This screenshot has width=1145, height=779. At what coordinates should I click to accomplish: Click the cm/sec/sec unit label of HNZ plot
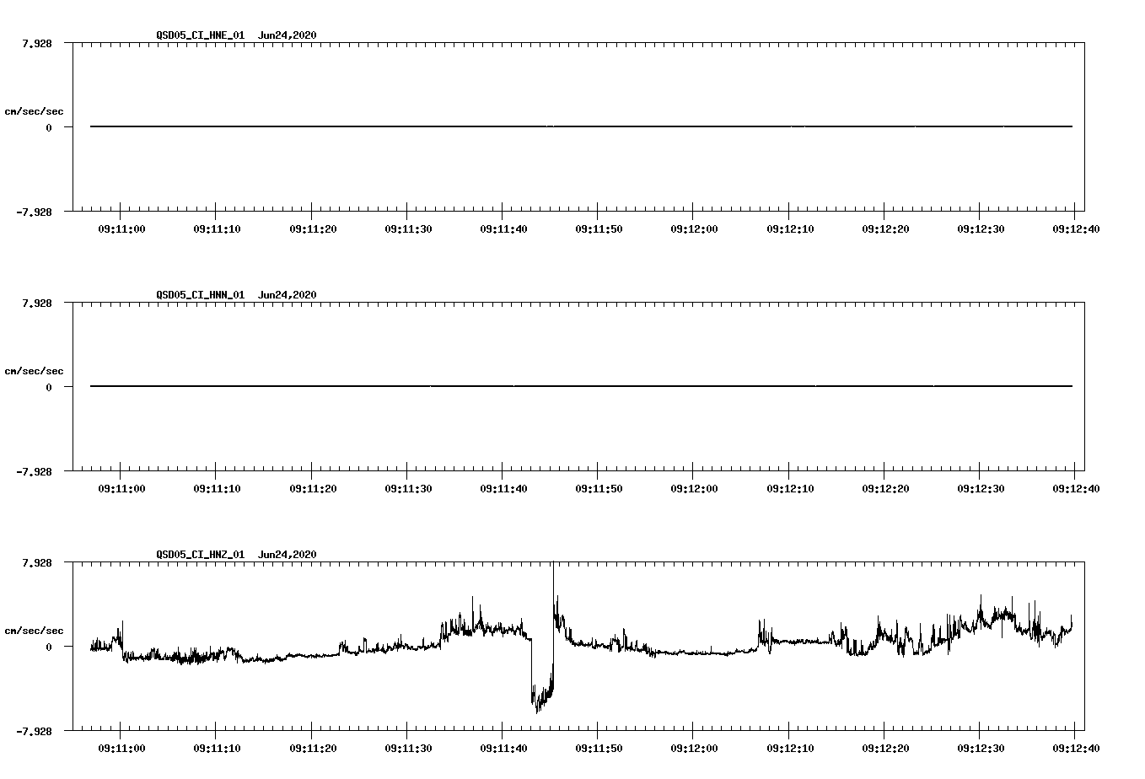point(34,631)
